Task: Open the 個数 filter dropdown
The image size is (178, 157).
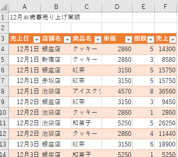Action: [150, 40]
